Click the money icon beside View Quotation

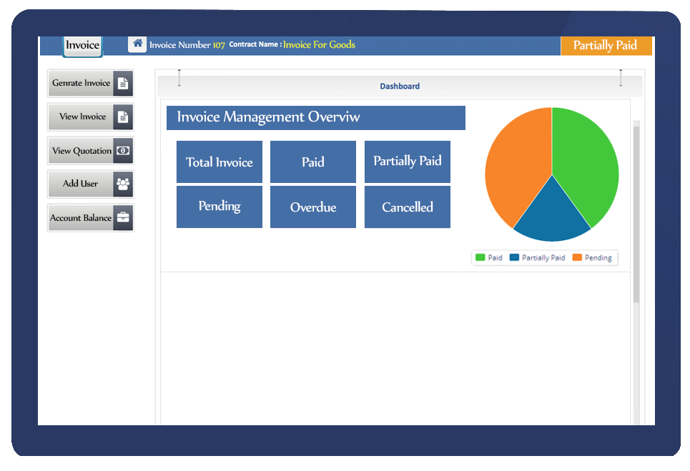(123, 151)
